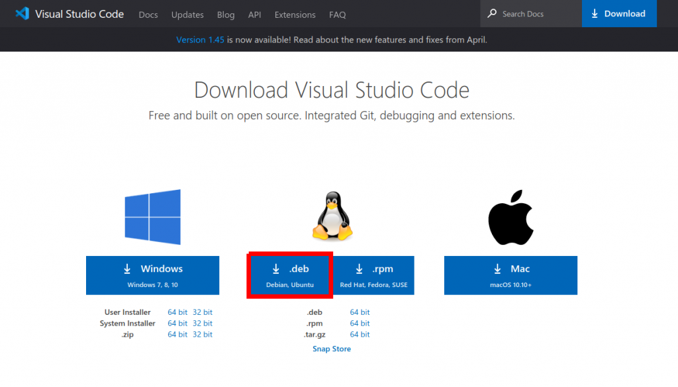This screenshot has height=387, width=678.
Task: Download the Mac macOS 10.10+ build
Action: click(x=510, y=275)
